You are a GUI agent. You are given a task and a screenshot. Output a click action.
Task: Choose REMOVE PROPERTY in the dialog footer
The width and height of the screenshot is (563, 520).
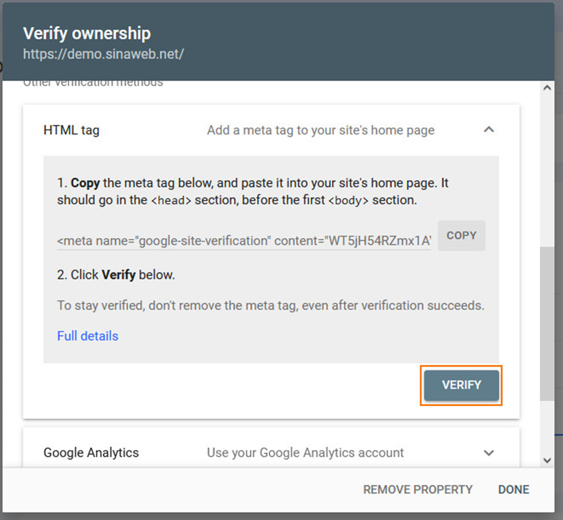click(x=417, y=489)
